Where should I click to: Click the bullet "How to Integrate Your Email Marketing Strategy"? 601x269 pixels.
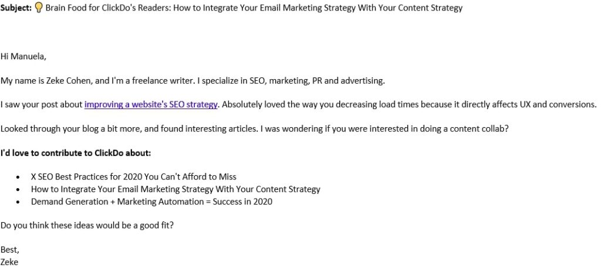click(175, 189)
